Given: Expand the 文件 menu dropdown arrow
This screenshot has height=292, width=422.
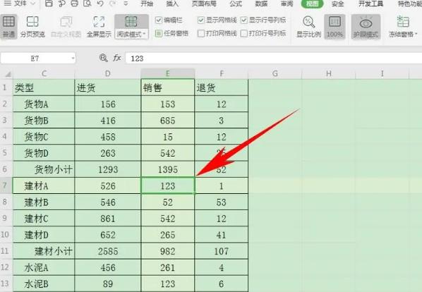Looking at the screenshot, I should tap(33, 4).
